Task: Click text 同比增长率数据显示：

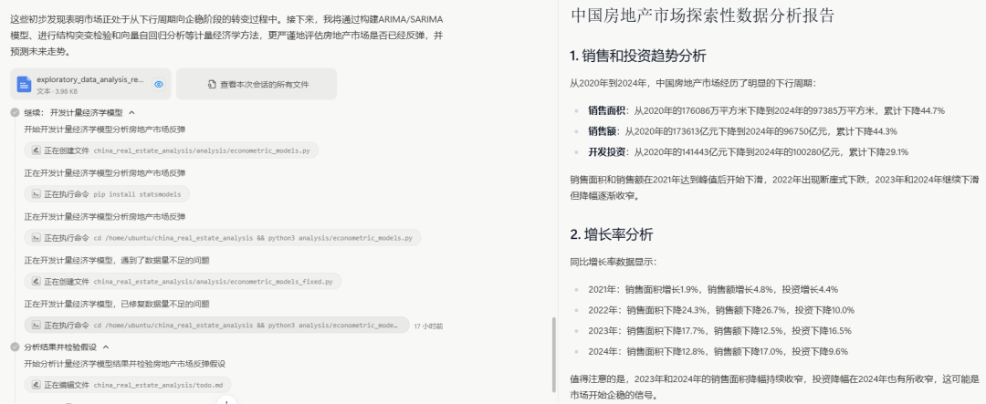Action: pyautogui.click(x=614, y=262)
